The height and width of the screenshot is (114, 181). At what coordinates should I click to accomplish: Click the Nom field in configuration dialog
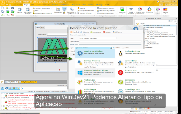coord(98,38)
